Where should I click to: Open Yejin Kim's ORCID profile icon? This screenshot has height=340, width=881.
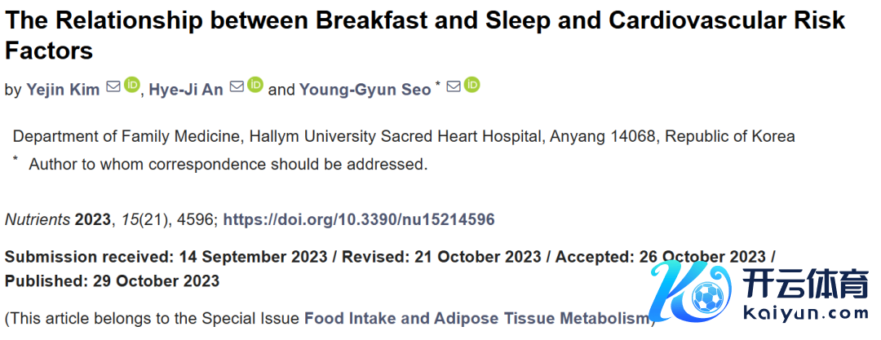pos(132,85)
